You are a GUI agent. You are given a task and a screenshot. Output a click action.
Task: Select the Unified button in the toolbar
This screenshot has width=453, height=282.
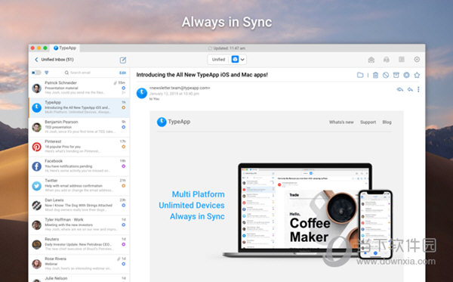[218, 60]
